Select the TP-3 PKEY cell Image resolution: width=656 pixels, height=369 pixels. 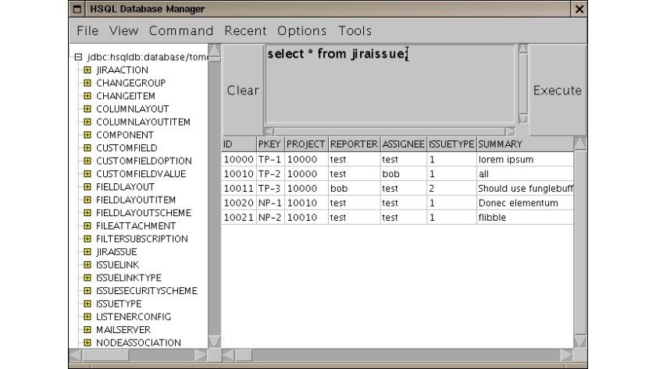point(270,189)
